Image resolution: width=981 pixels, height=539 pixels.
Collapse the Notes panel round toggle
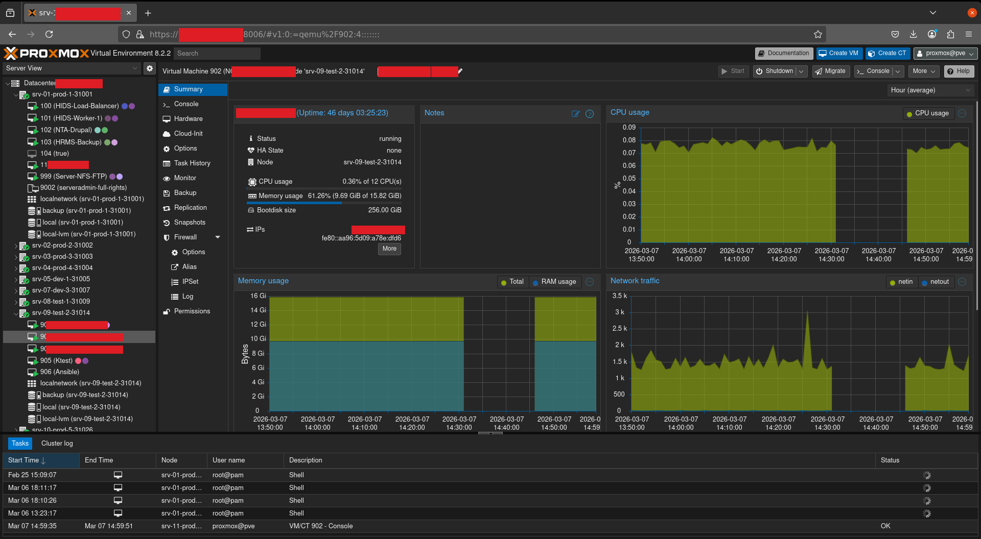pyautogui.click(x=590, y=114)
